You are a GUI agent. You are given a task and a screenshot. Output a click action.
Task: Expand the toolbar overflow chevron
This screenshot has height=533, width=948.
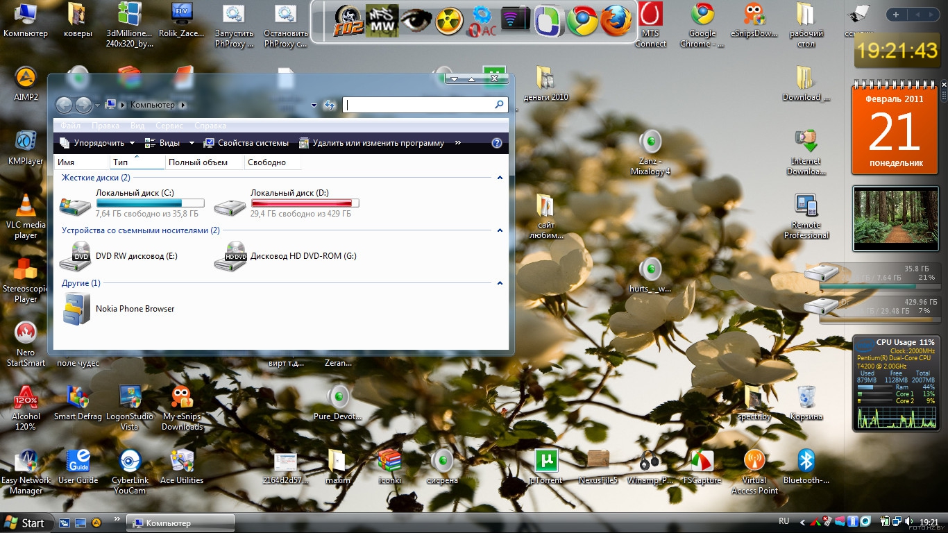[458, 143]
